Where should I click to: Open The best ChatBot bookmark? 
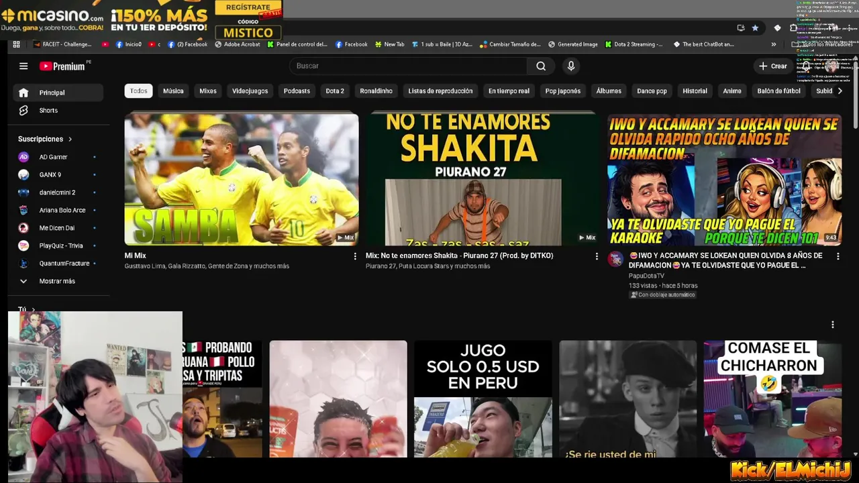703,44
